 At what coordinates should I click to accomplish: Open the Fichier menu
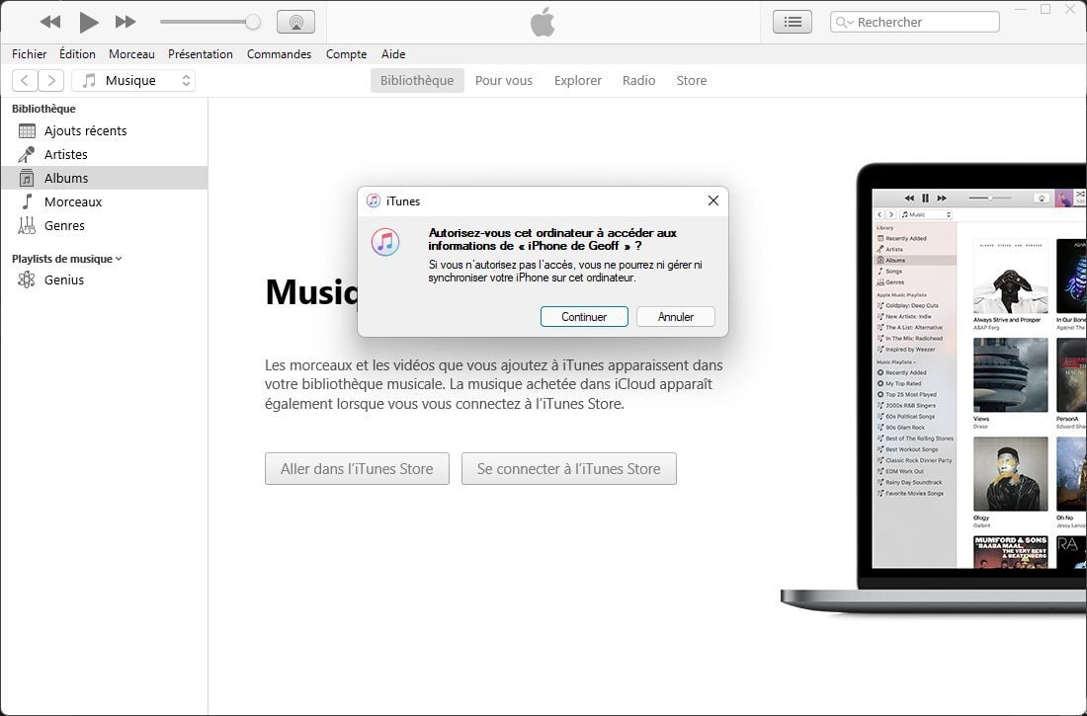pyautogui.click(x=29, y=54)
